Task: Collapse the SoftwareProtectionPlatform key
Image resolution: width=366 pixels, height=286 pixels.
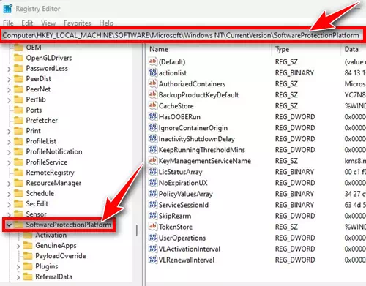Action: click(x=9, y=225)
